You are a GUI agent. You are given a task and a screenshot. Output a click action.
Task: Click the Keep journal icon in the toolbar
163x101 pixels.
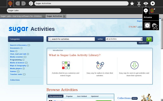point(152,11)
